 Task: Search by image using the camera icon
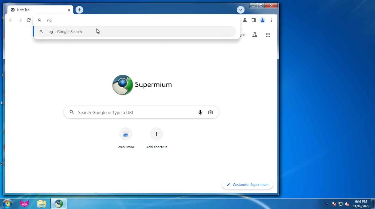[210, 112]
